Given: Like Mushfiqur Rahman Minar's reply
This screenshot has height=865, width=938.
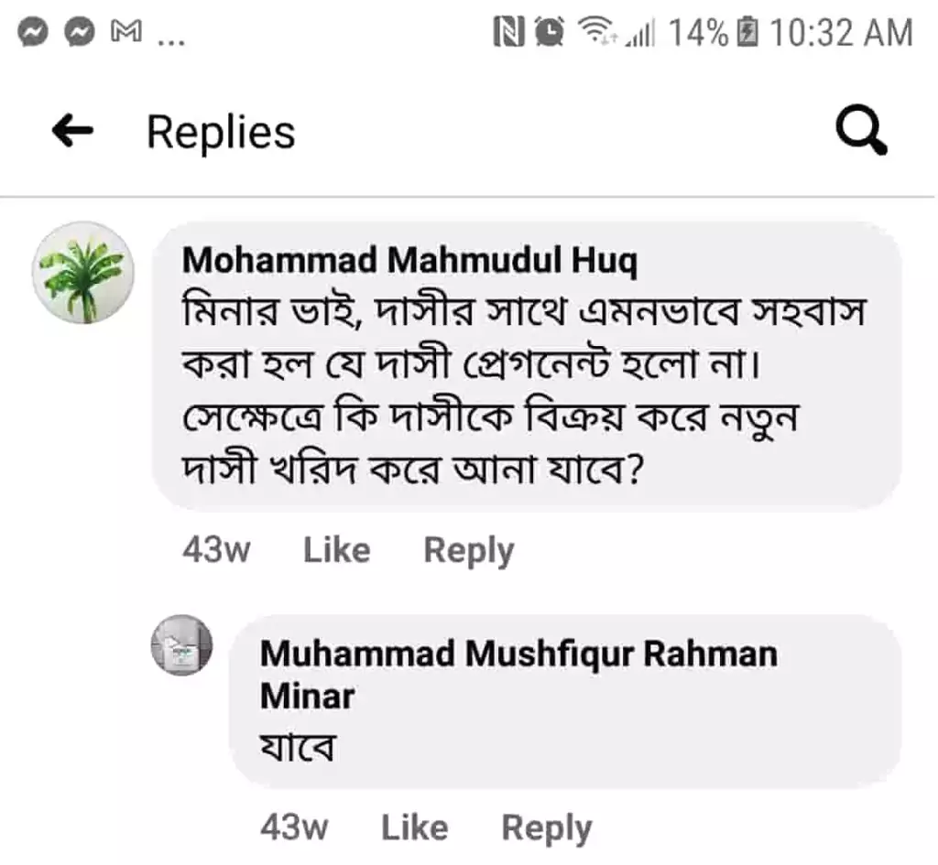Looking at the screenshot, I should pos(414,827).
